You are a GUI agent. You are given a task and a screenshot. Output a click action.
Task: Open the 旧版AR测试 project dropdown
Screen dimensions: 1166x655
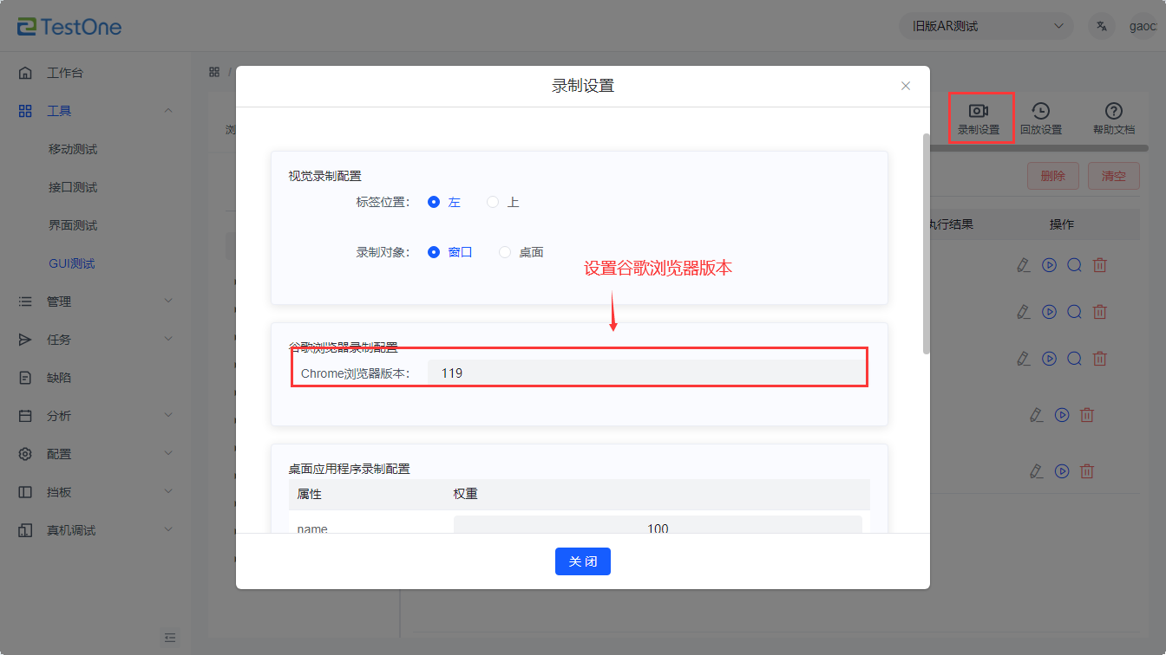pos(986,26)
